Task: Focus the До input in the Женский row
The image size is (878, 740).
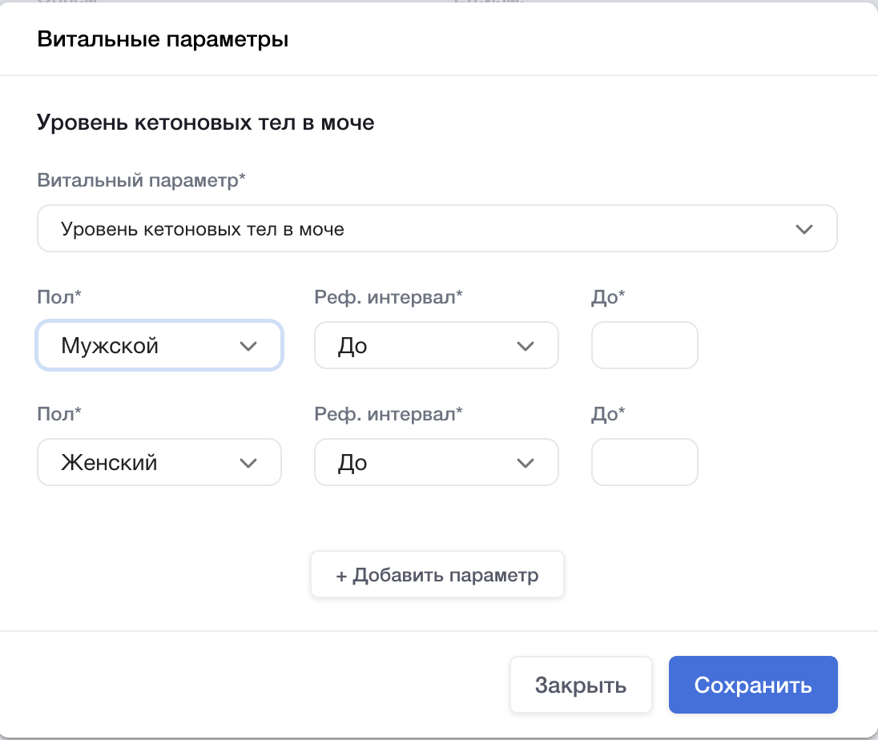Action: pos(644,463)
